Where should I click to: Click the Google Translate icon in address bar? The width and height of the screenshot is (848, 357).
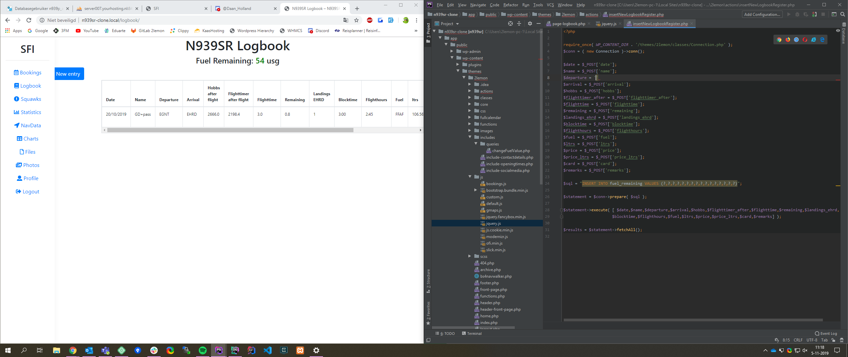[x=345, y=20]
